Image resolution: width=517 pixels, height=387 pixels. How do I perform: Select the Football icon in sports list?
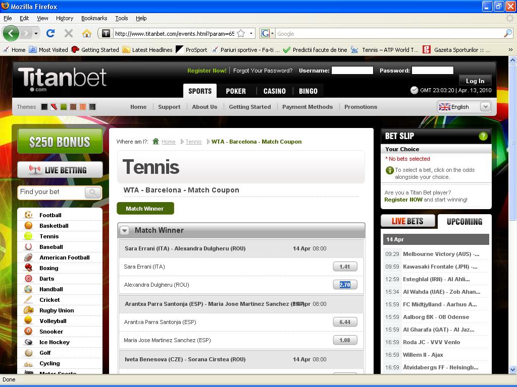coord(29,215)
